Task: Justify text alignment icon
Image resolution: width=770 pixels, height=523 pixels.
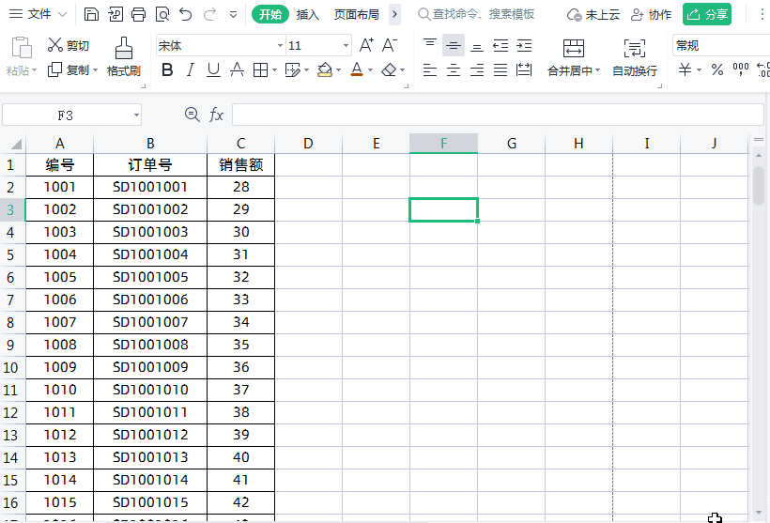Action: 500,70
